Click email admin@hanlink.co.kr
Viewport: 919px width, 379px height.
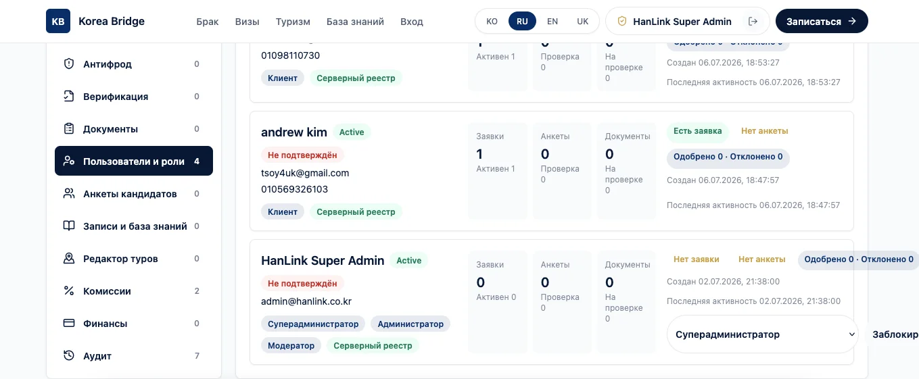[x=306, y=301]
